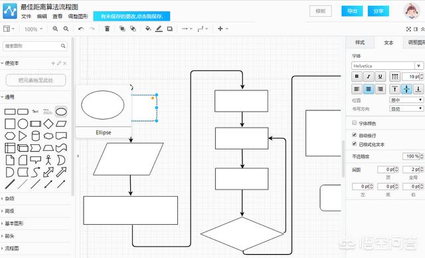This screenshot has width=425, height=258.
Task: Expand the 流程图 shape category
Action: (x=12, y=248)
